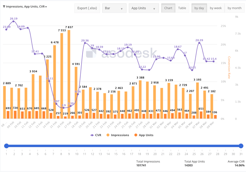Click the CVR data point labeled 26.19
Image resolution: width=246 pixels, height=172 pixels.
coord(14,22)
